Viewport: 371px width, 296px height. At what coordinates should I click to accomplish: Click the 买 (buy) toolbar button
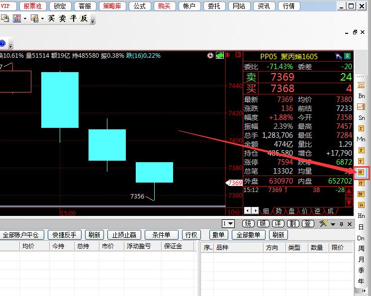[x=51, y=19]
